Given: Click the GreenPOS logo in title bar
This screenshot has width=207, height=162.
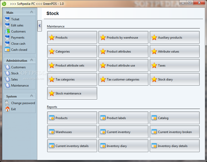Looking at the screenshot, I should point(4,4).
